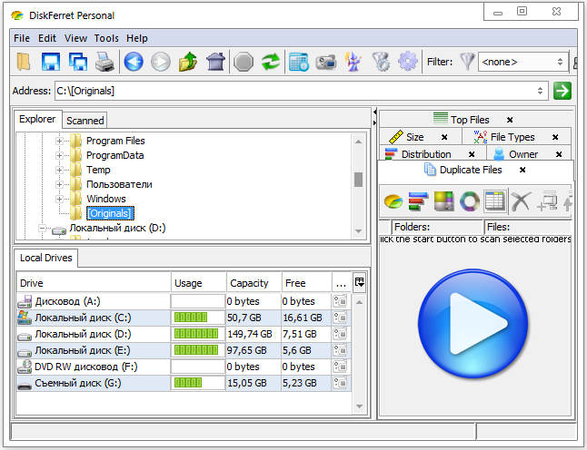The height and width of the screenshot is (450, 587).
Task: Close the Top Files tab
Action: [510, 120]
